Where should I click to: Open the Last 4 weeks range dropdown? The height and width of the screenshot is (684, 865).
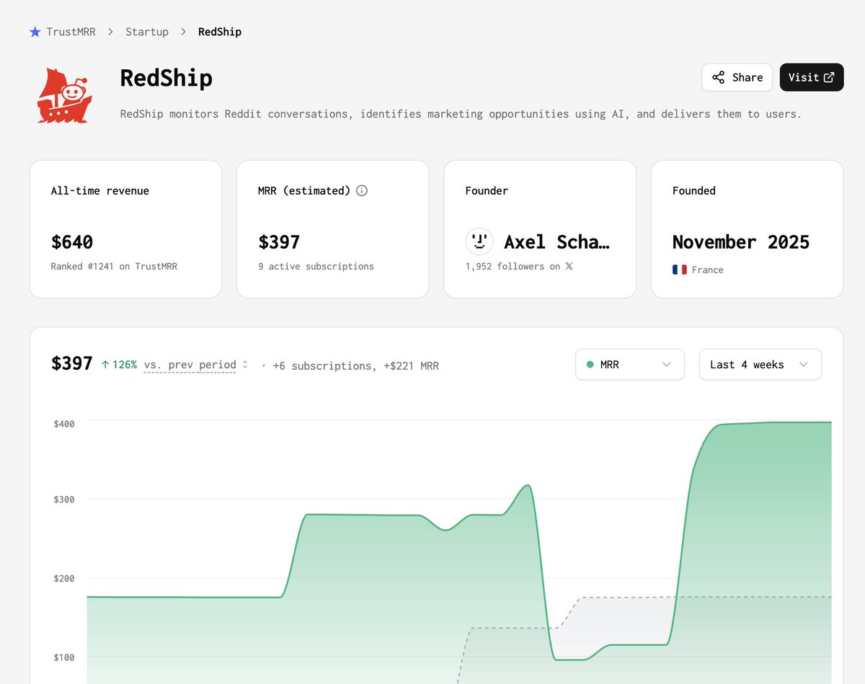coord(760,365)
